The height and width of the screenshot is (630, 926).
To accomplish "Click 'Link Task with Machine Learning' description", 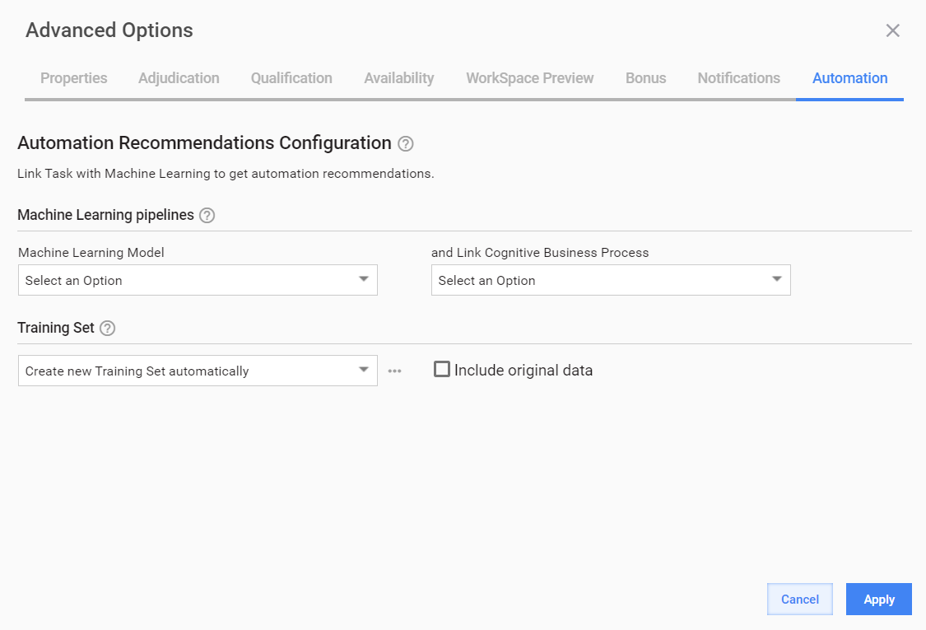I will click(226, 174).
